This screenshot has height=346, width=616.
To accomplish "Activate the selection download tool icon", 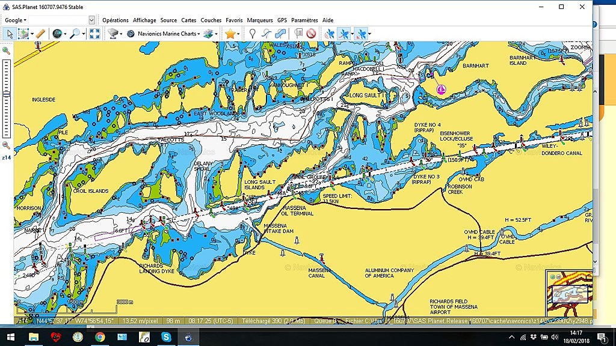I will click(x=23, y=34).
